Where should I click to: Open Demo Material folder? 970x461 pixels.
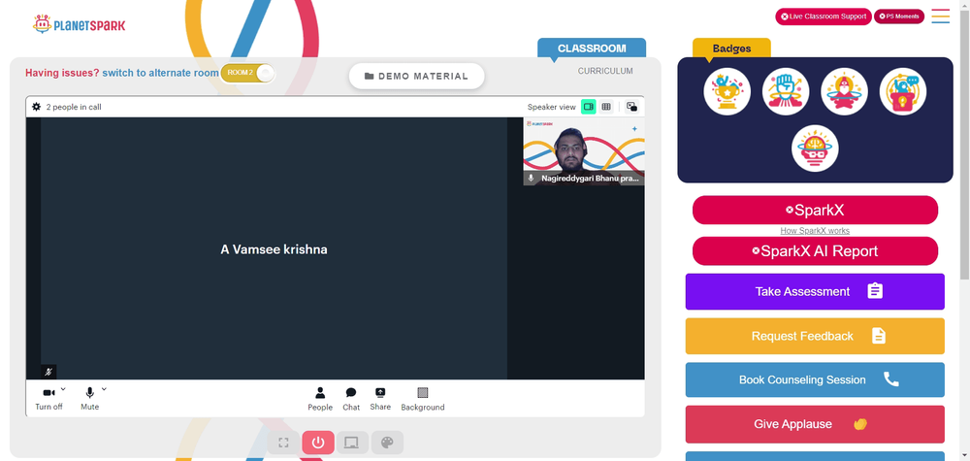pyautogui.click(x=416, y=76)
